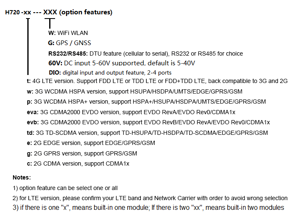Click note 2 about LTE band confirmation
The height and width of the screenshot is (217, 293).
[x=150, y=198]
